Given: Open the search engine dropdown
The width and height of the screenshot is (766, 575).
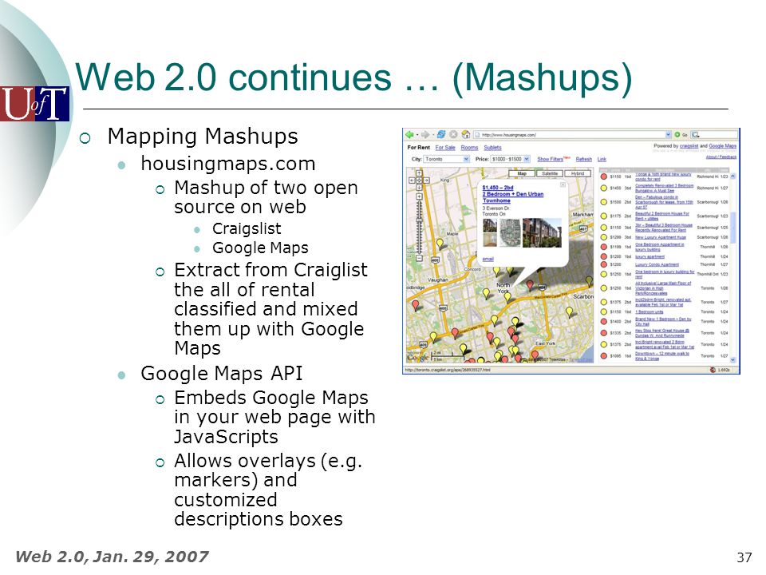Looking at the screenshot, I should pyautogui.click(x=696, y=135).
